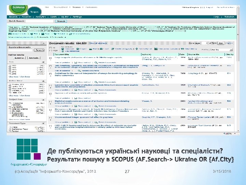The image size is (246, 185).
Task: Click the Go page button
Action: click(221, 43)
